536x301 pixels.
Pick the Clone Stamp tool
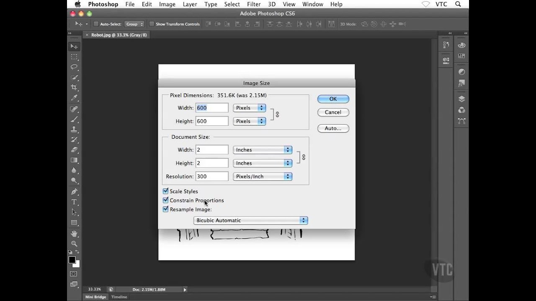74,129
